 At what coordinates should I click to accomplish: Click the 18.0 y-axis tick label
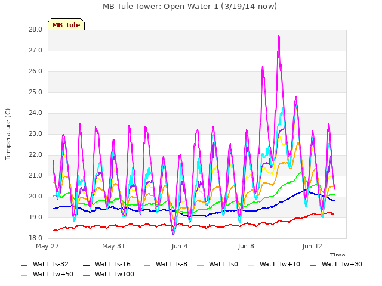36,238
